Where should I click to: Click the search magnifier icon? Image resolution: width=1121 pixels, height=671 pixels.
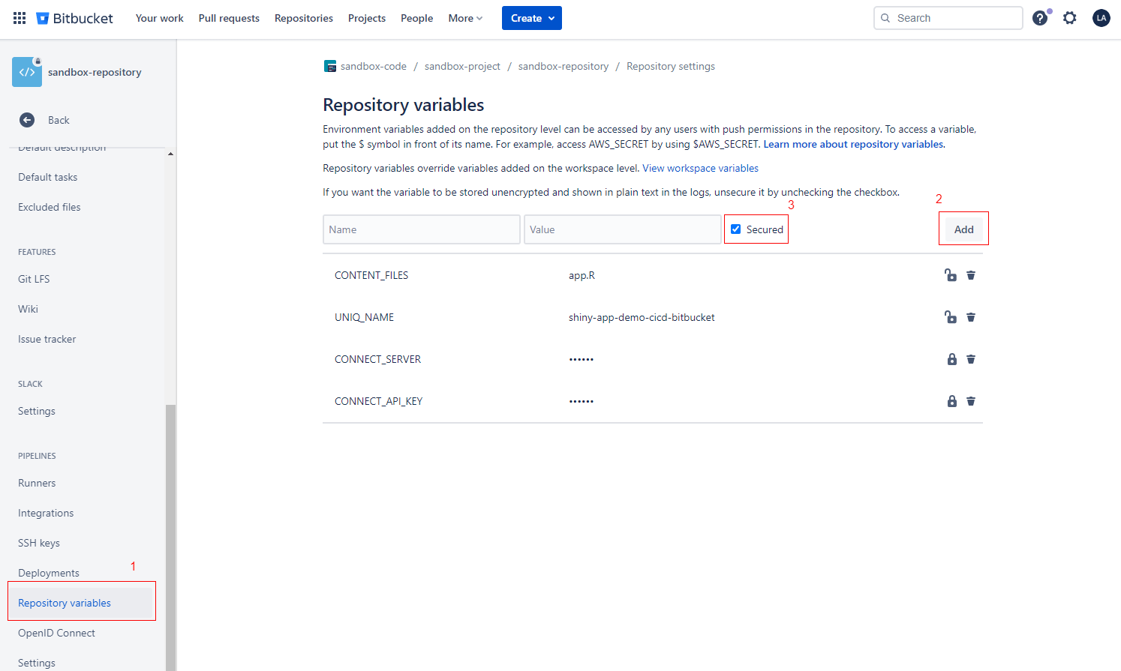[885, 16]
